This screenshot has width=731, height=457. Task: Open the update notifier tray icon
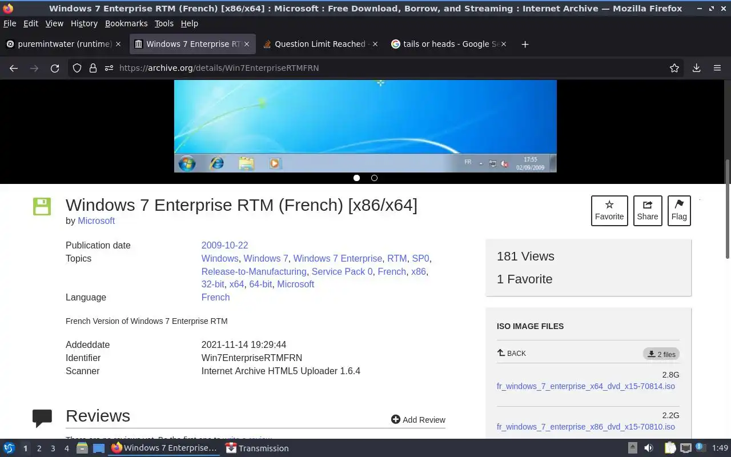pos(700,448)
